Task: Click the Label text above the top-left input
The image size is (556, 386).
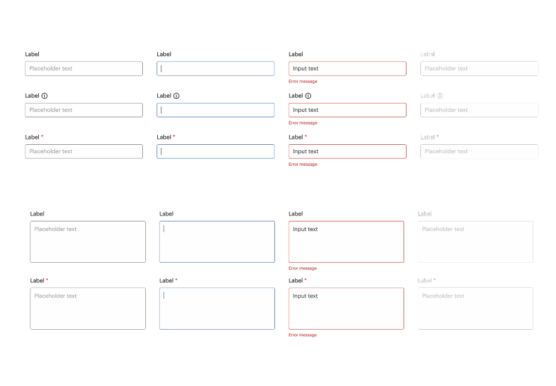Action: click(x=32, y=54)
